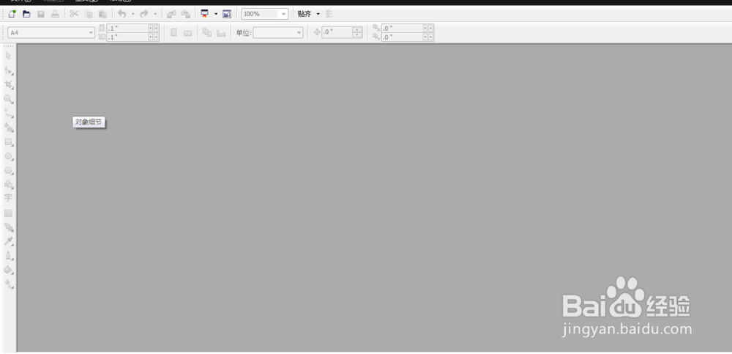The height and width of the screenshot is (354, 732).
Task: Select the Outline pen tool
Action: tap(8, 256)
